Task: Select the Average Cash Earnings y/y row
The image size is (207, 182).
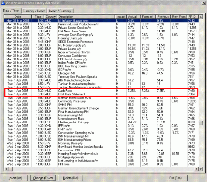Action: (x=101, y=35)
